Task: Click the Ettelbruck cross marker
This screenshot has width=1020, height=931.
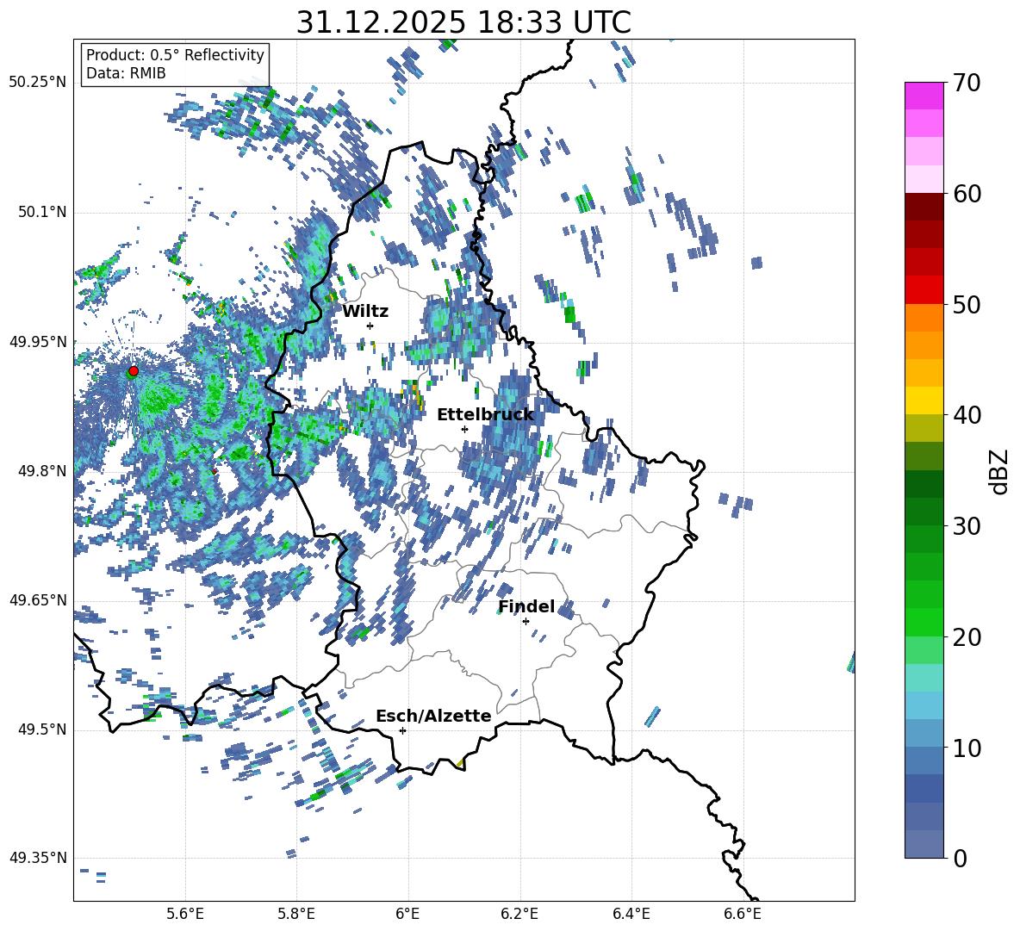Action: click(x=464, y=429)
